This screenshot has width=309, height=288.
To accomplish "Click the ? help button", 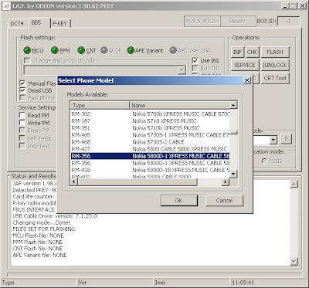I will pyautogui.click(x=286, y=139).
